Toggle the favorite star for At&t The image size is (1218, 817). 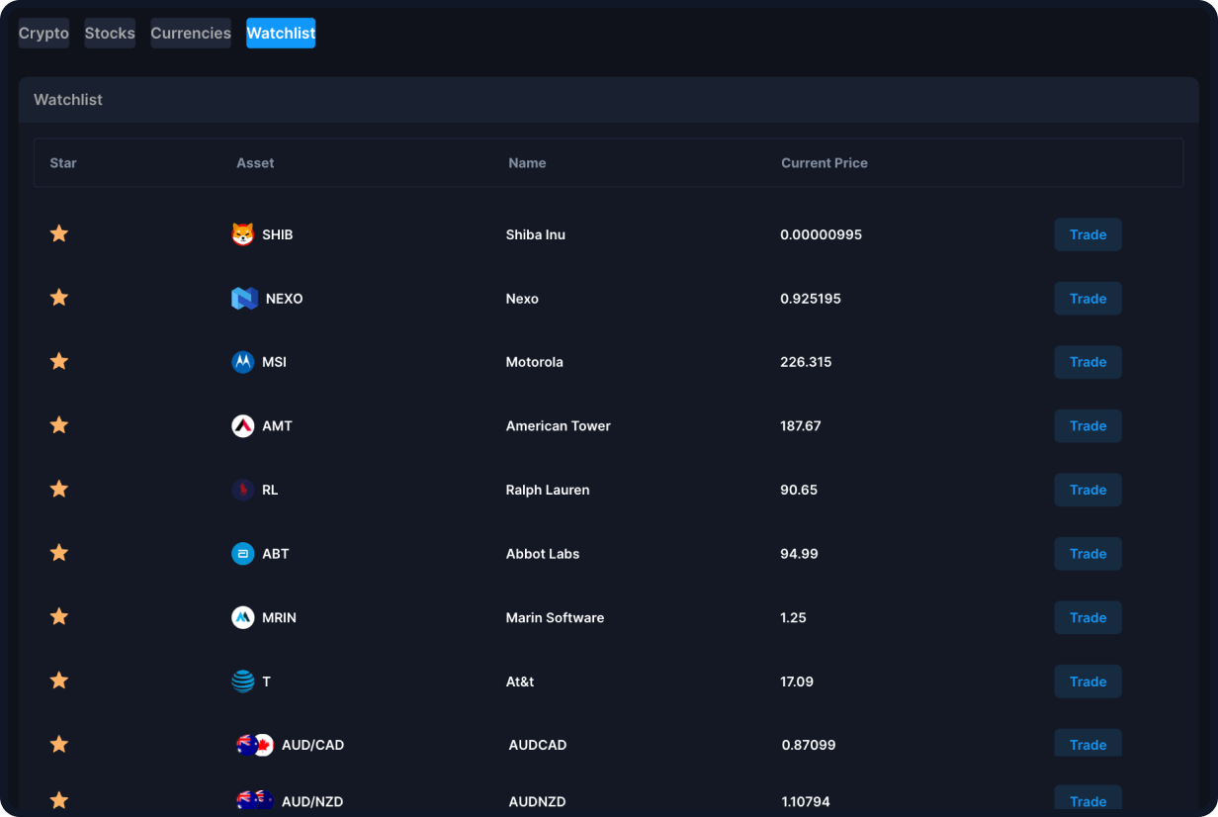point(59,681)
